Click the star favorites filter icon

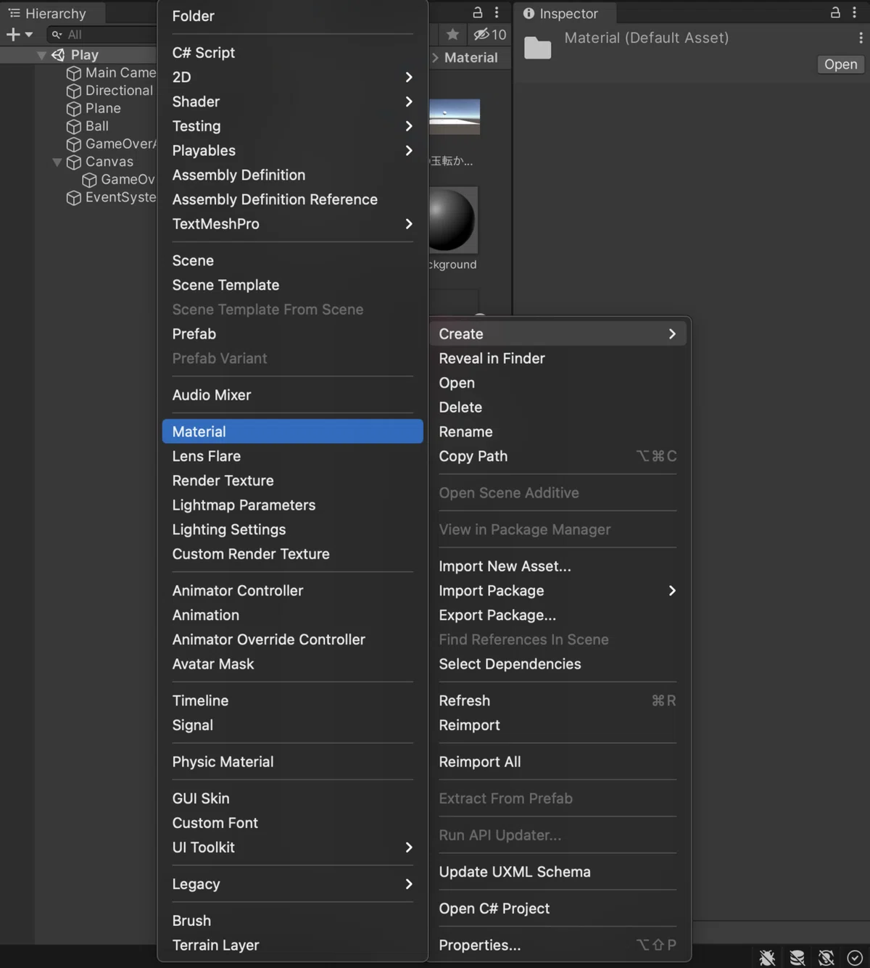452,34
